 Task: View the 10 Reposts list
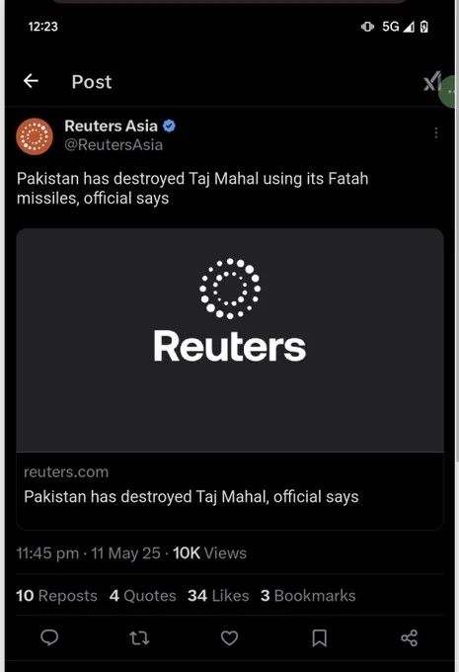[56, 596]
